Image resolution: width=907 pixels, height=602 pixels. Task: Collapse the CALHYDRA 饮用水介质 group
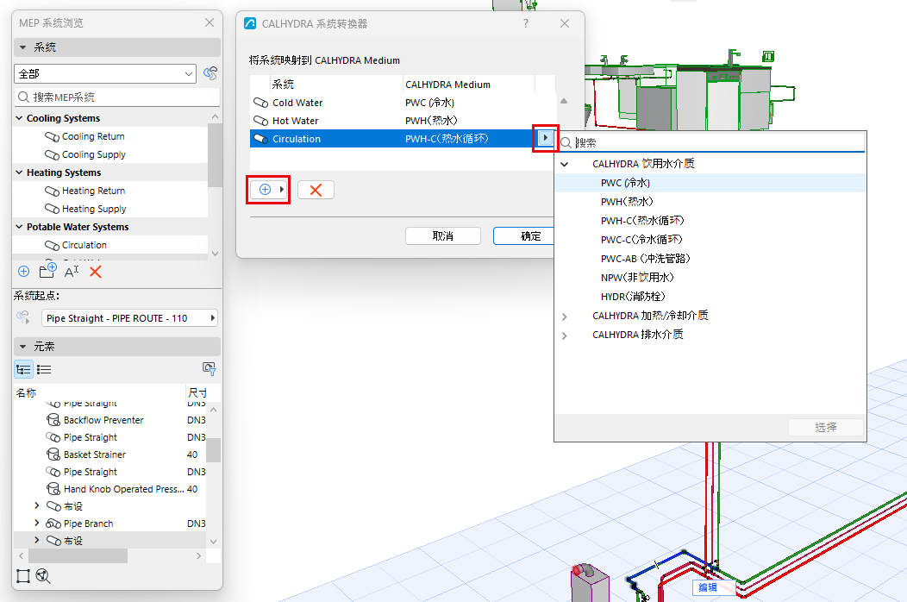[x=565, y=165]
